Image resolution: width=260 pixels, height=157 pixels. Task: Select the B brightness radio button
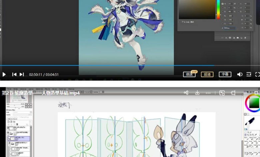click(223, 12)
